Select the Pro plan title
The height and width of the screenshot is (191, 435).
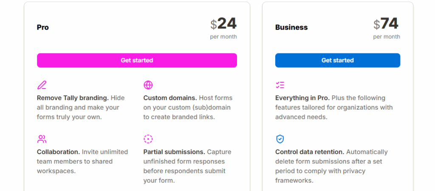click(x=43, y=28)
